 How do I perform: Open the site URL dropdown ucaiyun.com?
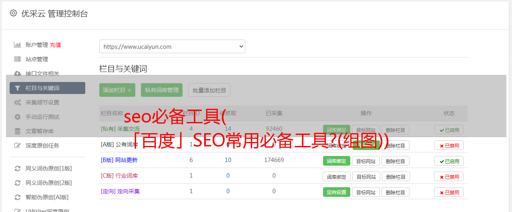pos(172,46)
